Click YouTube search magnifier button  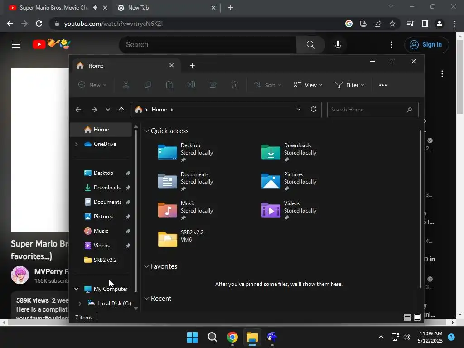point(310,45)
